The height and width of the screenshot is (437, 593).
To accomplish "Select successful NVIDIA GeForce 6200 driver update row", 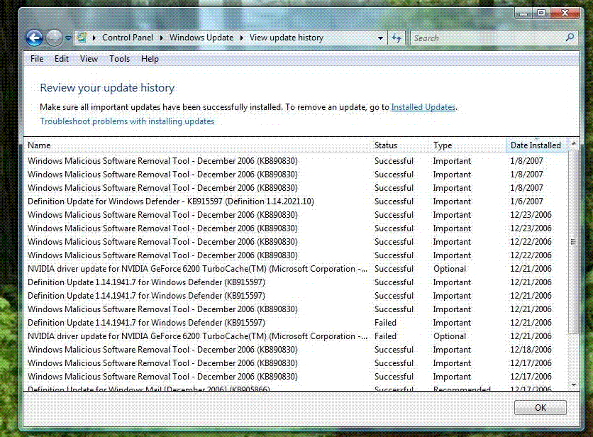I will (296, 269).
